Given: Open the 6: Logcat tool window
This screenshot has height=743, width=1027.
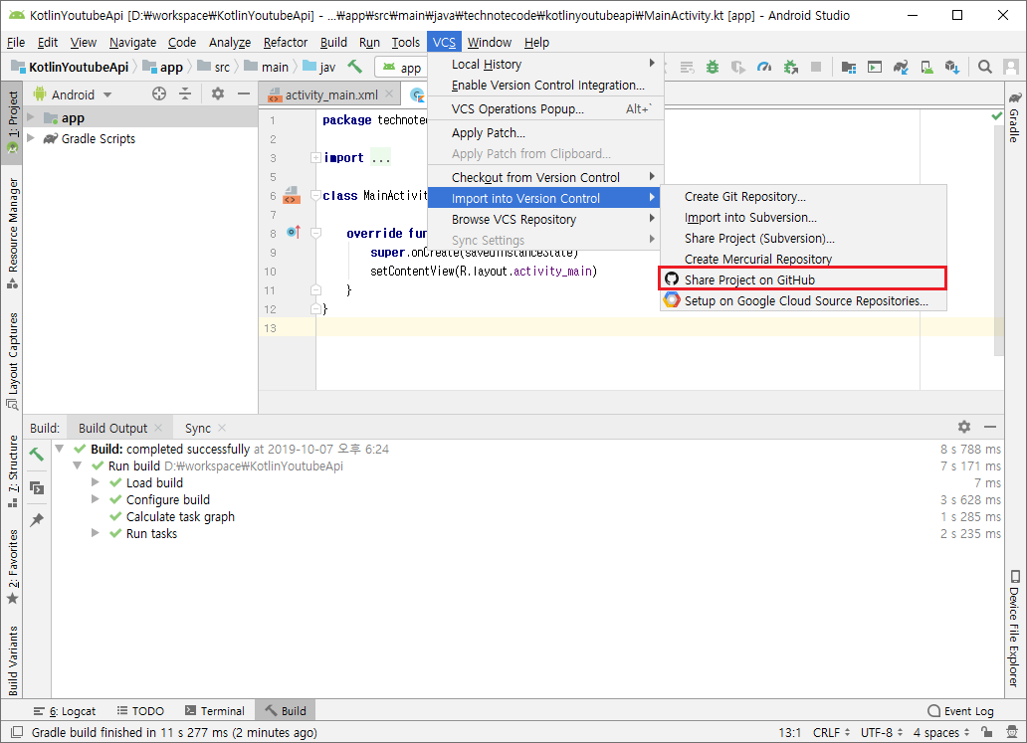Looking at the screenshot, I should (x=64, y=711).
